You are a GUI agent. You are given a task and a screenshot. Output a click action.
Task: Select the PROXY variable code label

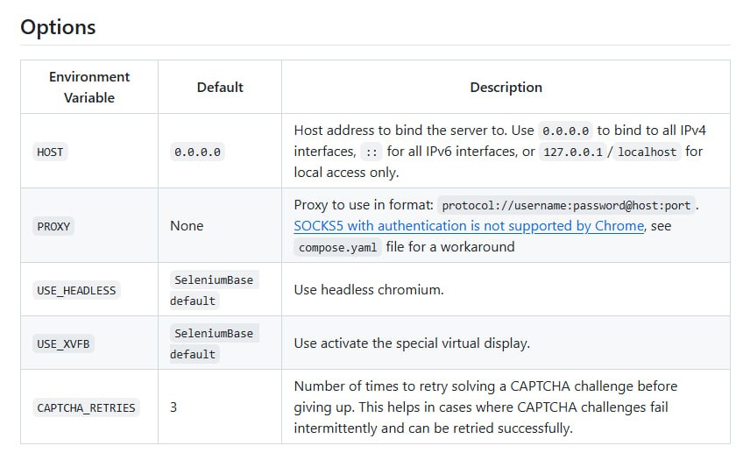pyautogui.click(x=53, y=226)
